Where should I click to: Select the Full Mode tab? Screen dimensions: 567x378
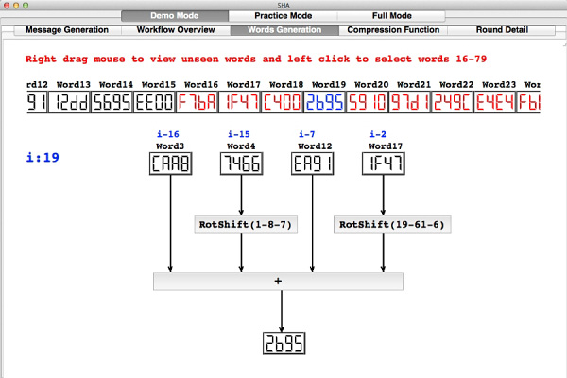click(x=390, y=16)
